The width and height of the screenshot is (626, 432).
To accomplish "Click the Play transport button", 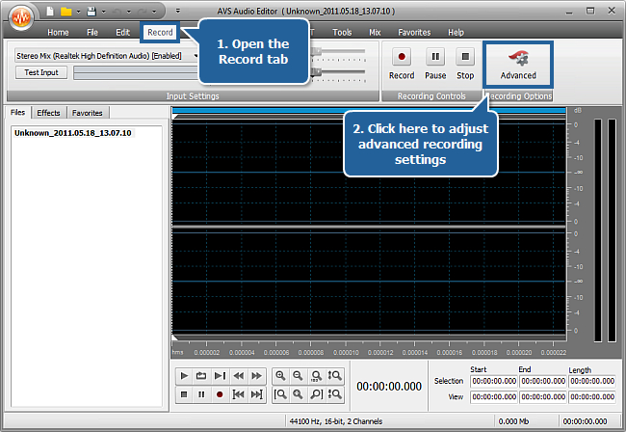I will [184, 376].
